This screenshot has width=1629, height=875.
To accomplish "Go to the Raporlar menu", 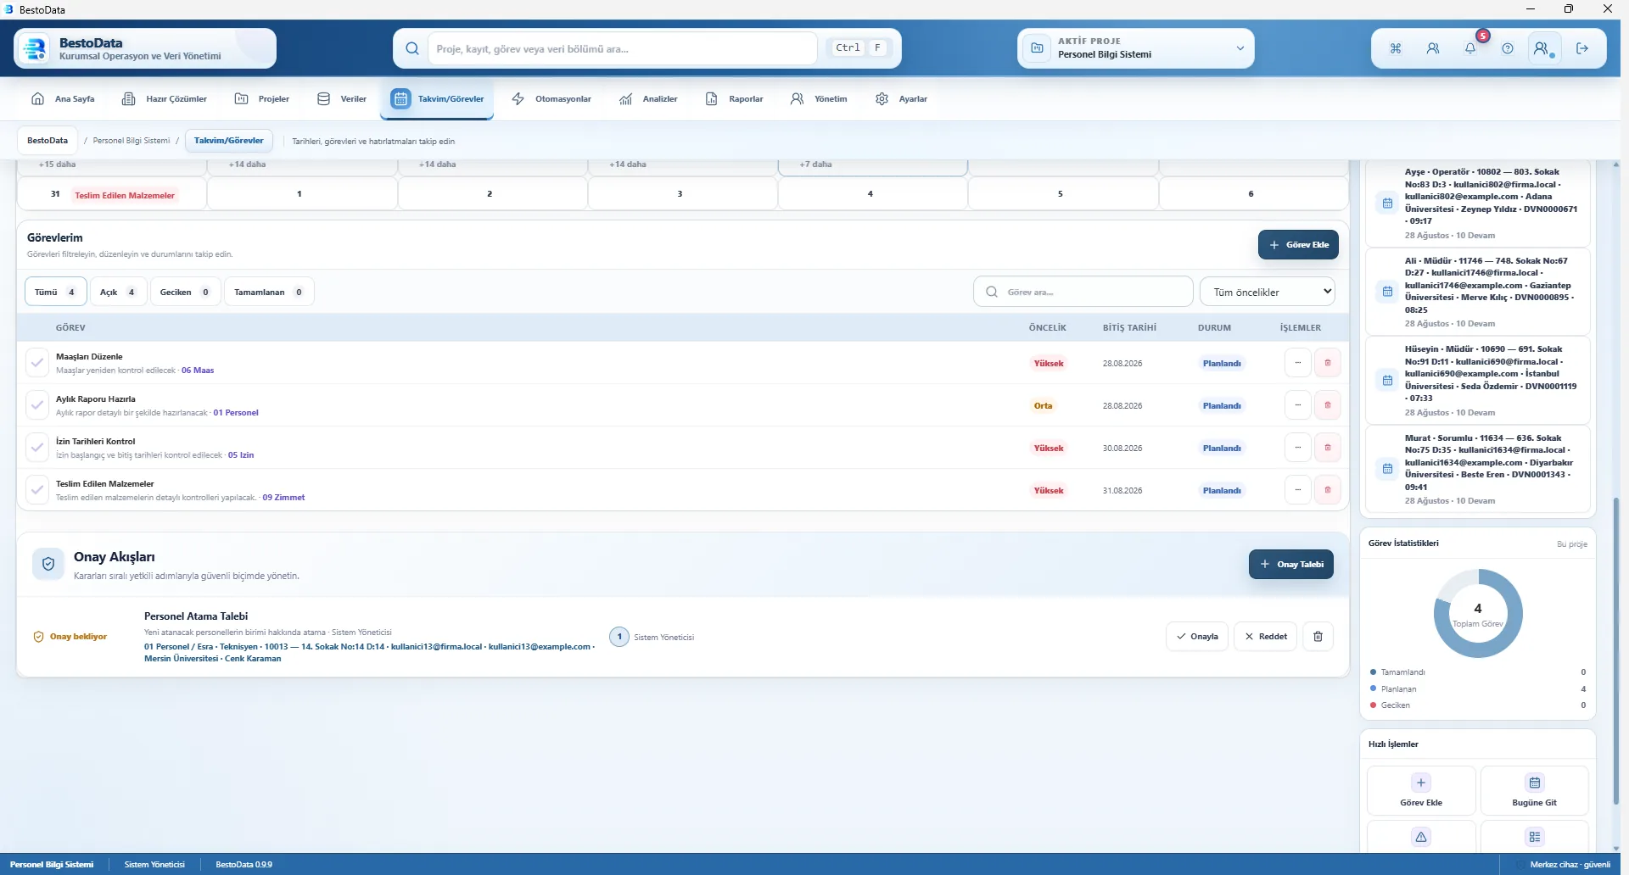I will pyautogui.click(x=735, y=99).
